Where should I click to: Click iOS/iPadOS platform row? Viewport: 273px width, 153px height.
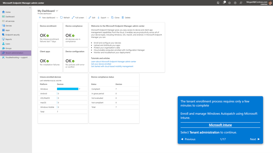click(x=63, y=98)
